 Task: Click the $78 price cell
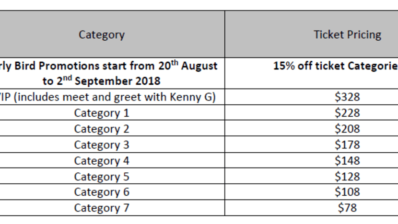coord(311,208)
